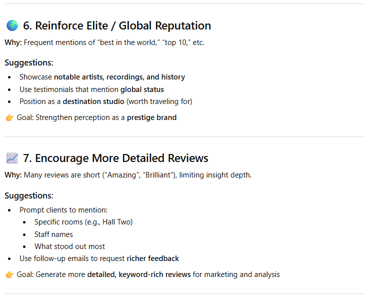
Task: Click the pointing hand before prestige brand goal
Action: point(9,118)
